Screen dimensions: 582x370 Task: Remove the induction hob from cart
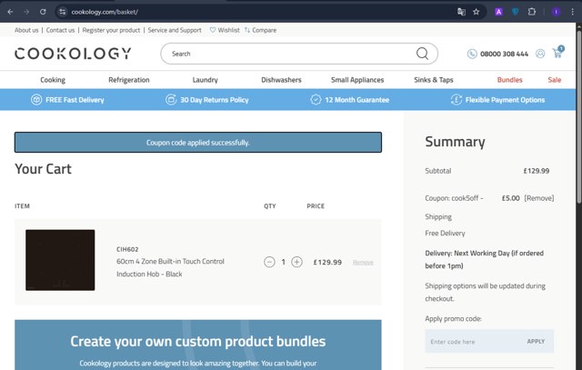click(x=363, y=263)
